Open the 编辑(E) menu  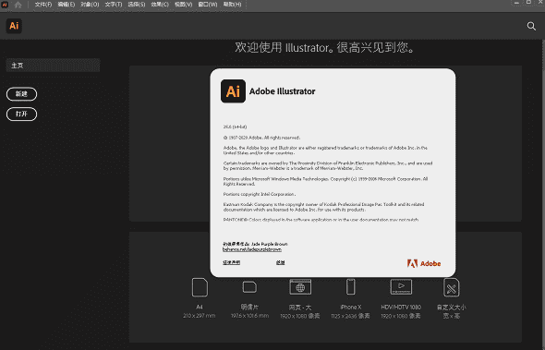point(66,5)
